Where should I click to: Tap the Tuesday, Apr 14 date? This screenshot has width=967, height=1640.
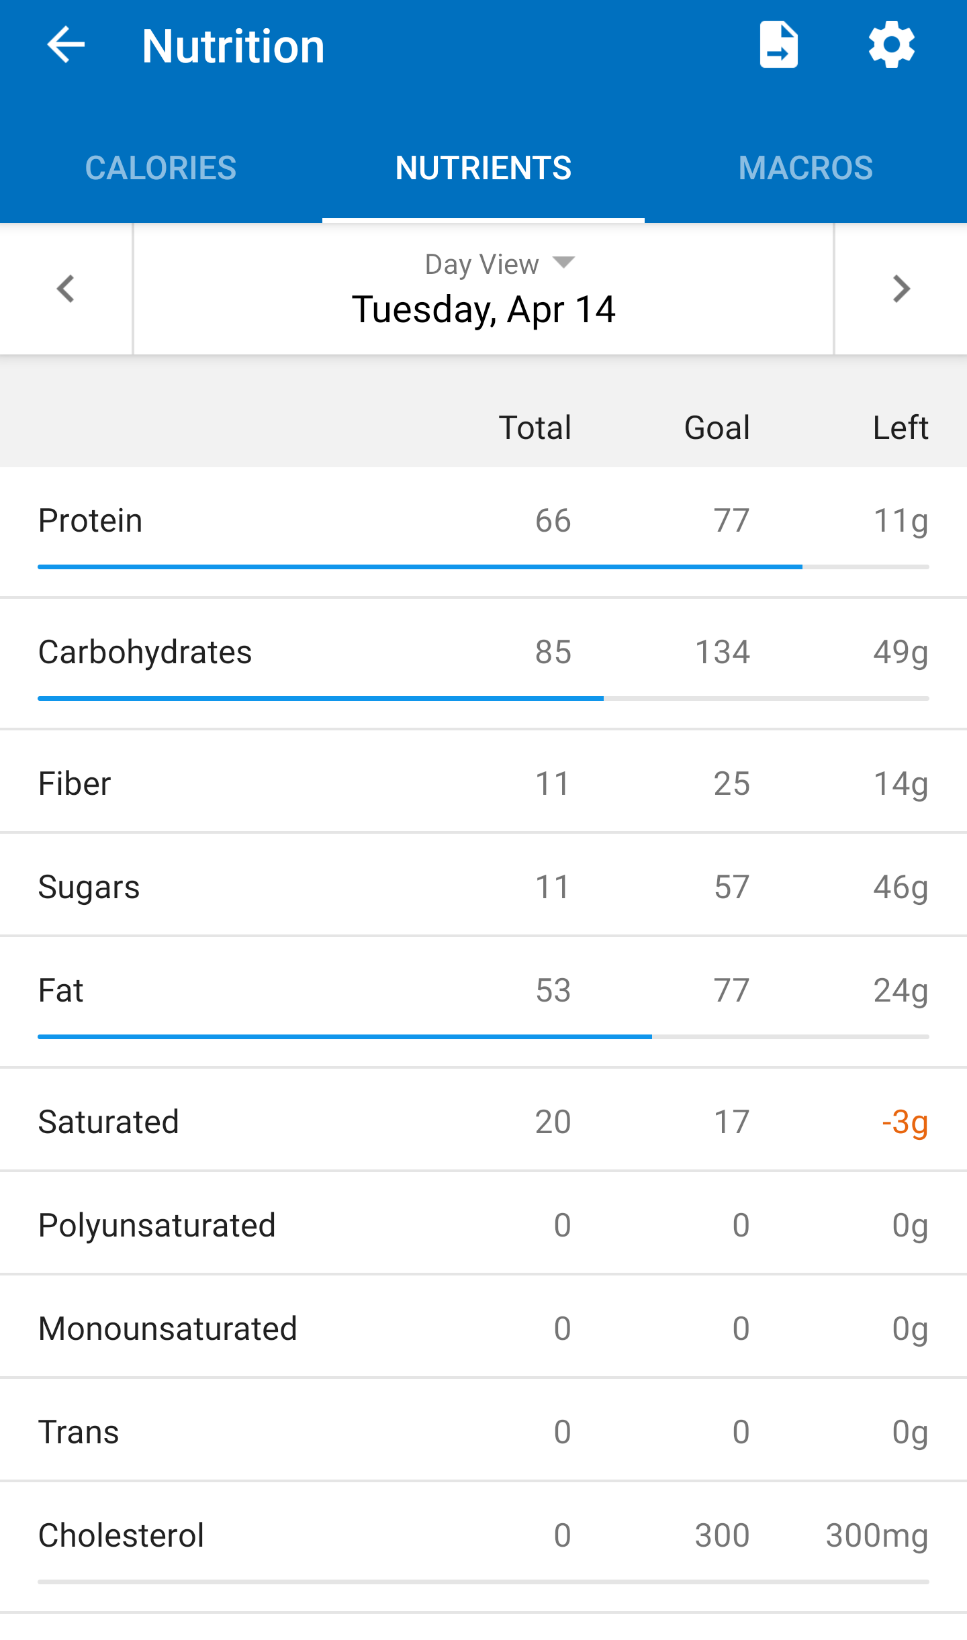(483, 309)
